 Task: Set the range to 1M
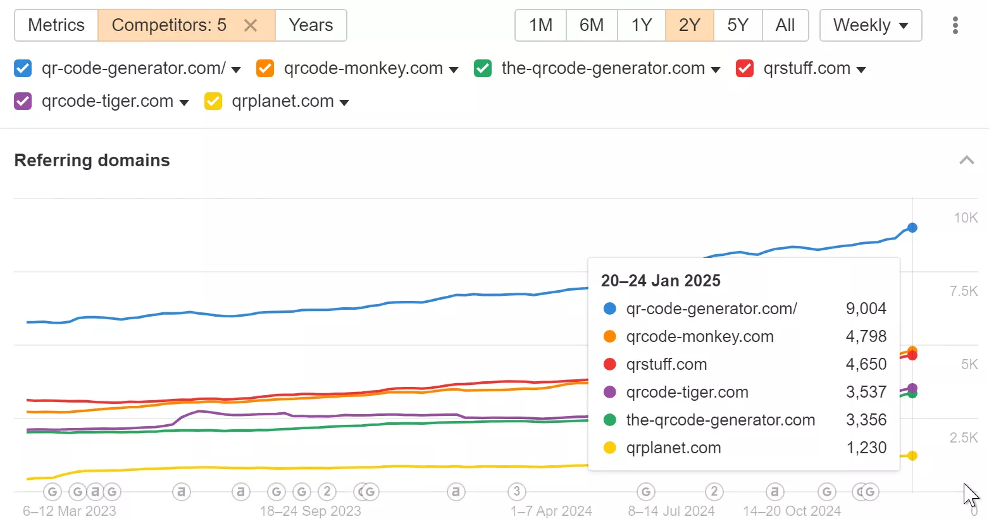[541, 25]
